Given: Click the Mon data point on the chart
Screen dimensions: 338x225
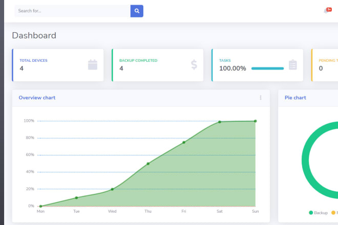Looking at the screenshot, I should pyautogui.click(x=41, y=206).
